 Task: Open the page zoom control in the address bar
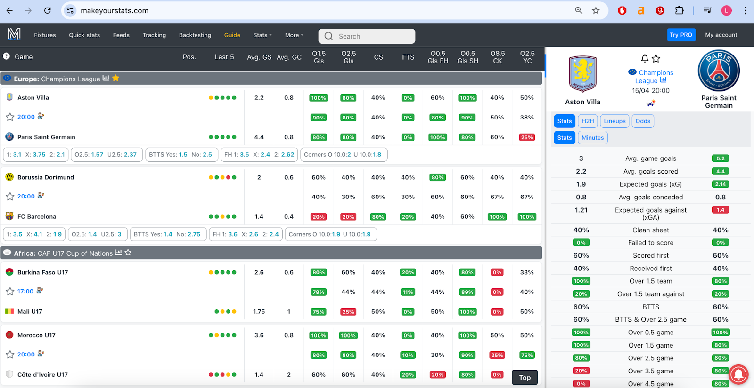(579, 10)
